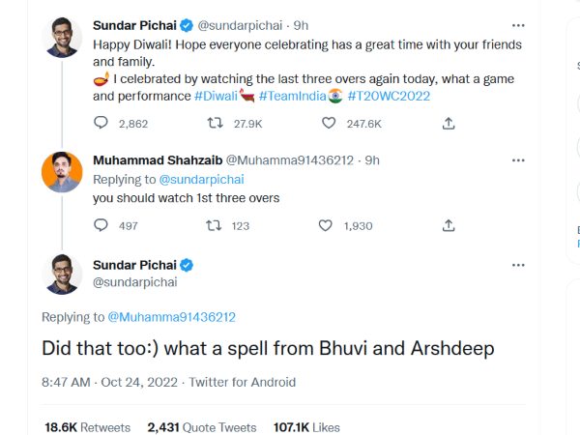Open more options on the Diwali tweet
Screen dimensions: 580x435
(x=519, y=24)
